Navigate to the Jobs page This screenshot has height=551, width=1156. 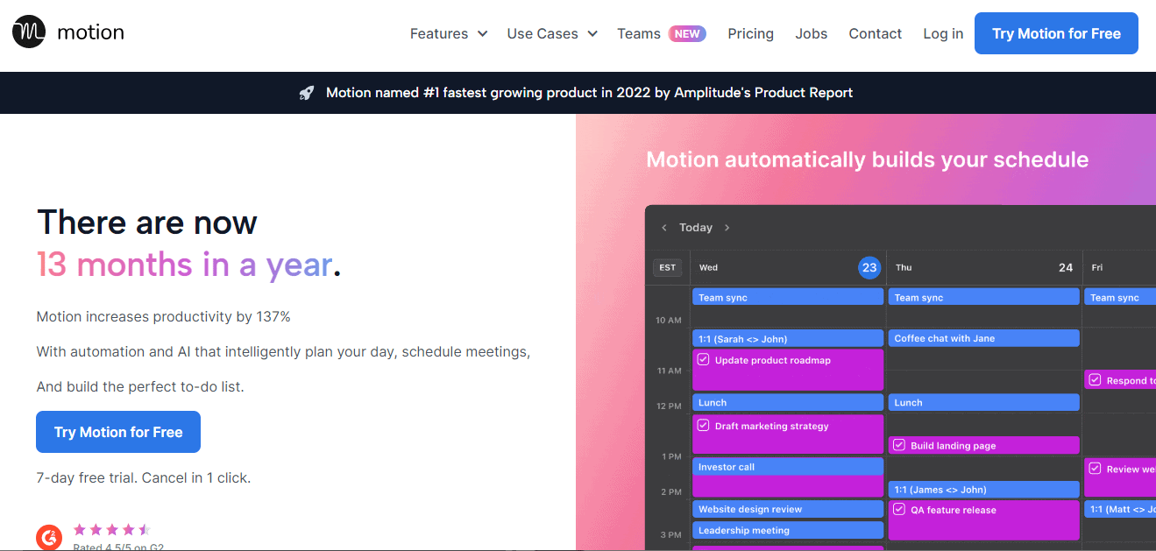pos(811,34)
